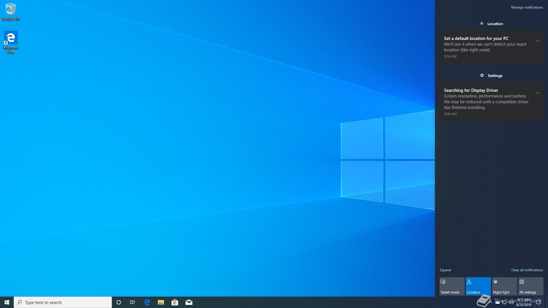Close Action Center via notification icon
Screen dimensions: 548x308
(x=539, y=302)
